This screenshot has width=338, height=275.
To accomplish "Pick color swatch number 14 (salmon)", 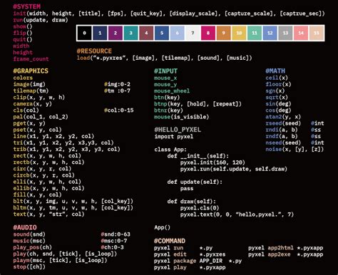I will tap(301, 33).
